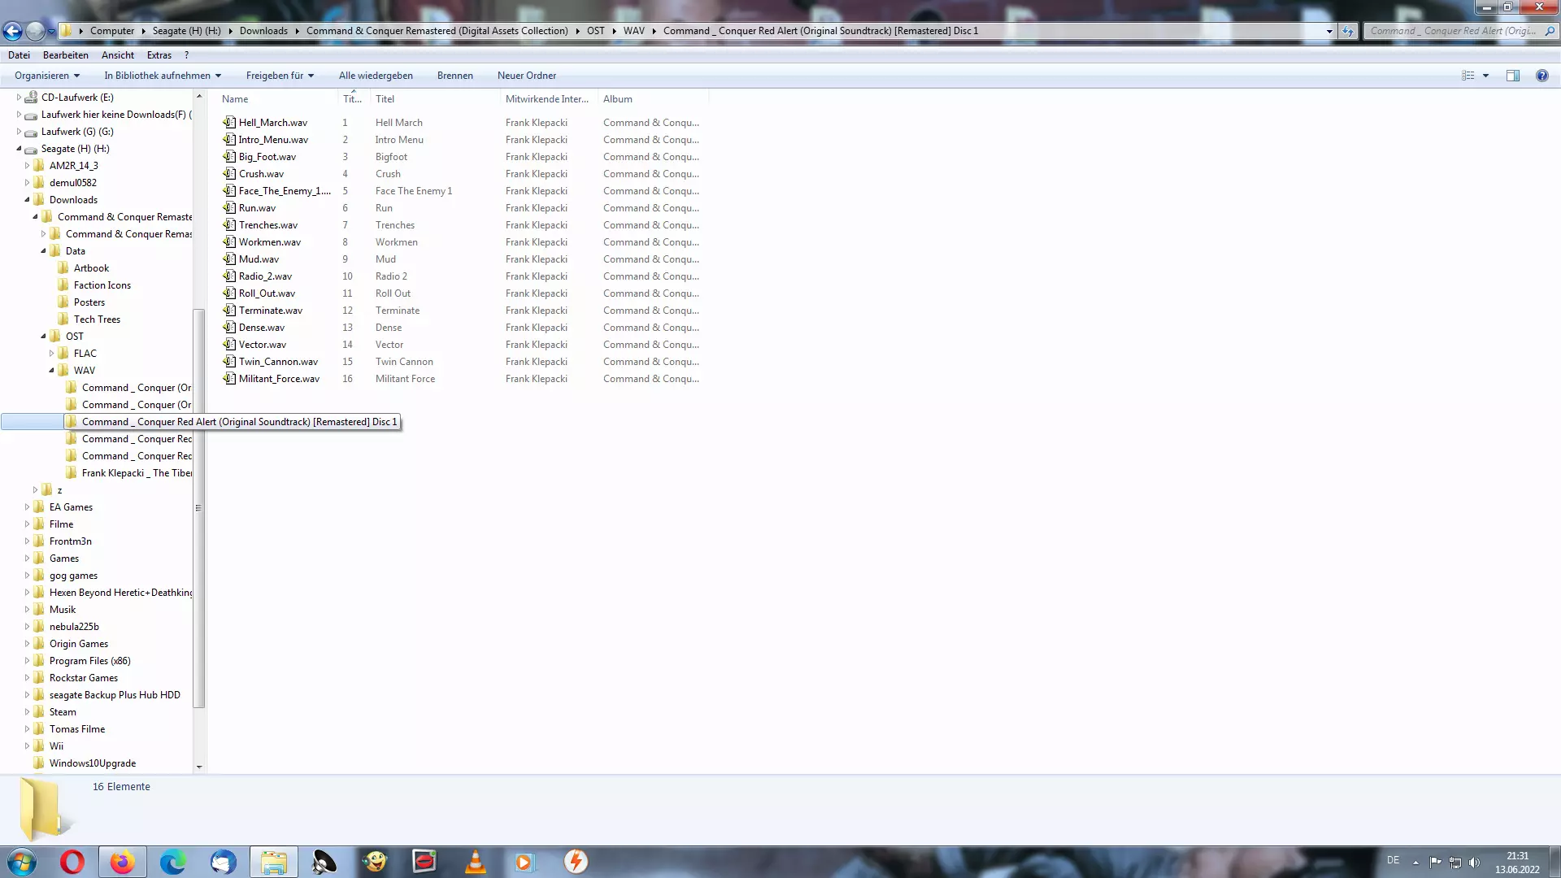This screenshot has height=878, width=1561.
Task: Open the recent locations dropdown arrow
Action: coord(51,32)
